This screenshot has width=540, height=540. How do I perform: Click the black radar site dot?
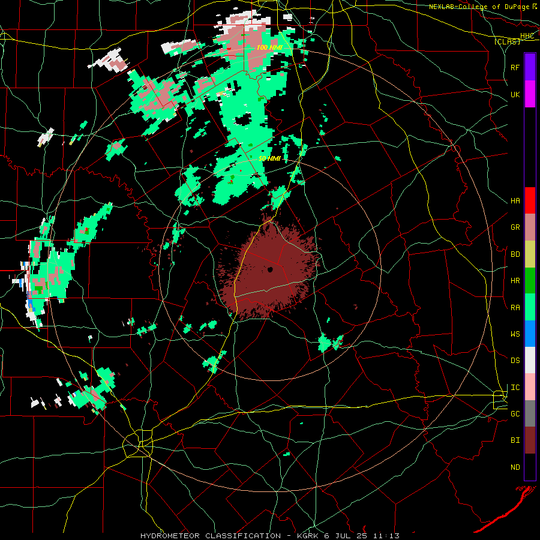click(x=270, y=269)
